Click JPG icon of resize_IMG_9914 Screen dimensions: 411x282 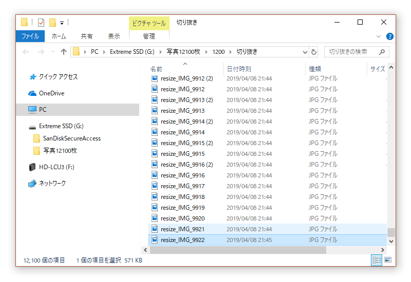(x=155, y=132)
